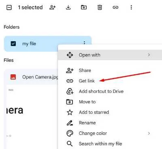This screenshot has width=162, height=149.
Task: Open the Open Camera.jpg preview thumbnail
Action: click(32, 117)
